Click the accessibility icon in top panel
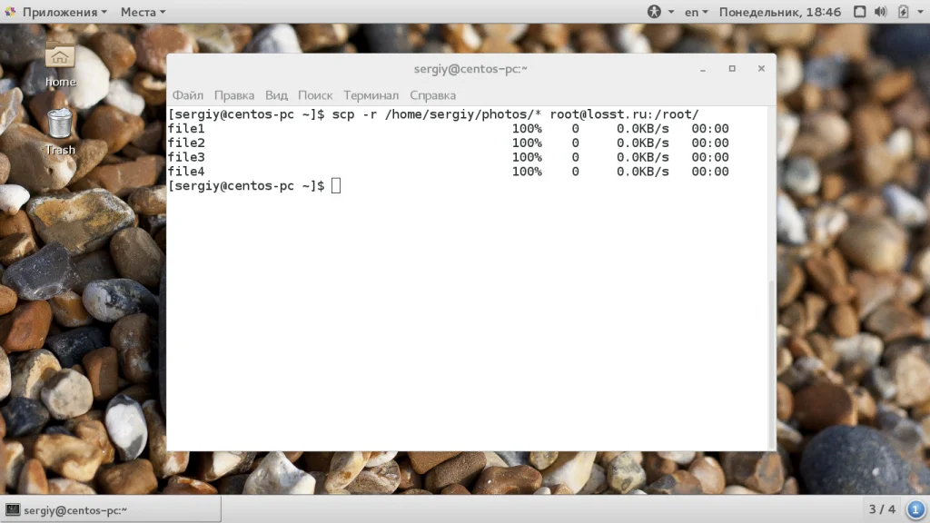Viewport: 930px width, 523px height. pos(655,12)
